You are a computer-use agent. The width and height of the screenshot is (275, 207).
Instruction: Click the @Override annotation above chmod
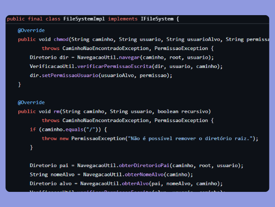pyautogui.click(x=31, y=30)
